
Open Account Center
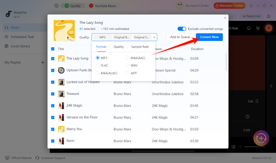click(x=197, y=6)
